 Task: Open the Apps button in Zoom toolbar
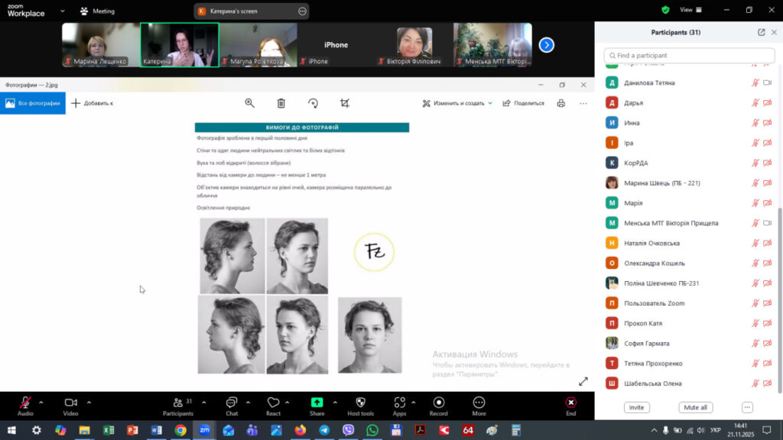click(x=399, y=405)
